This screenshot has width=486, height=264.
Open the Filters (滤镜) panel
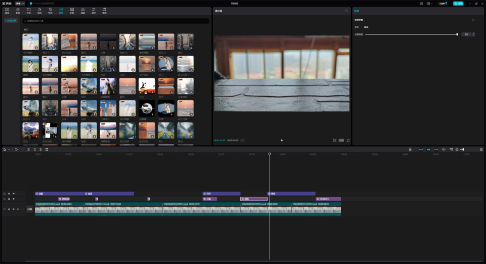[x=83, y=10]
